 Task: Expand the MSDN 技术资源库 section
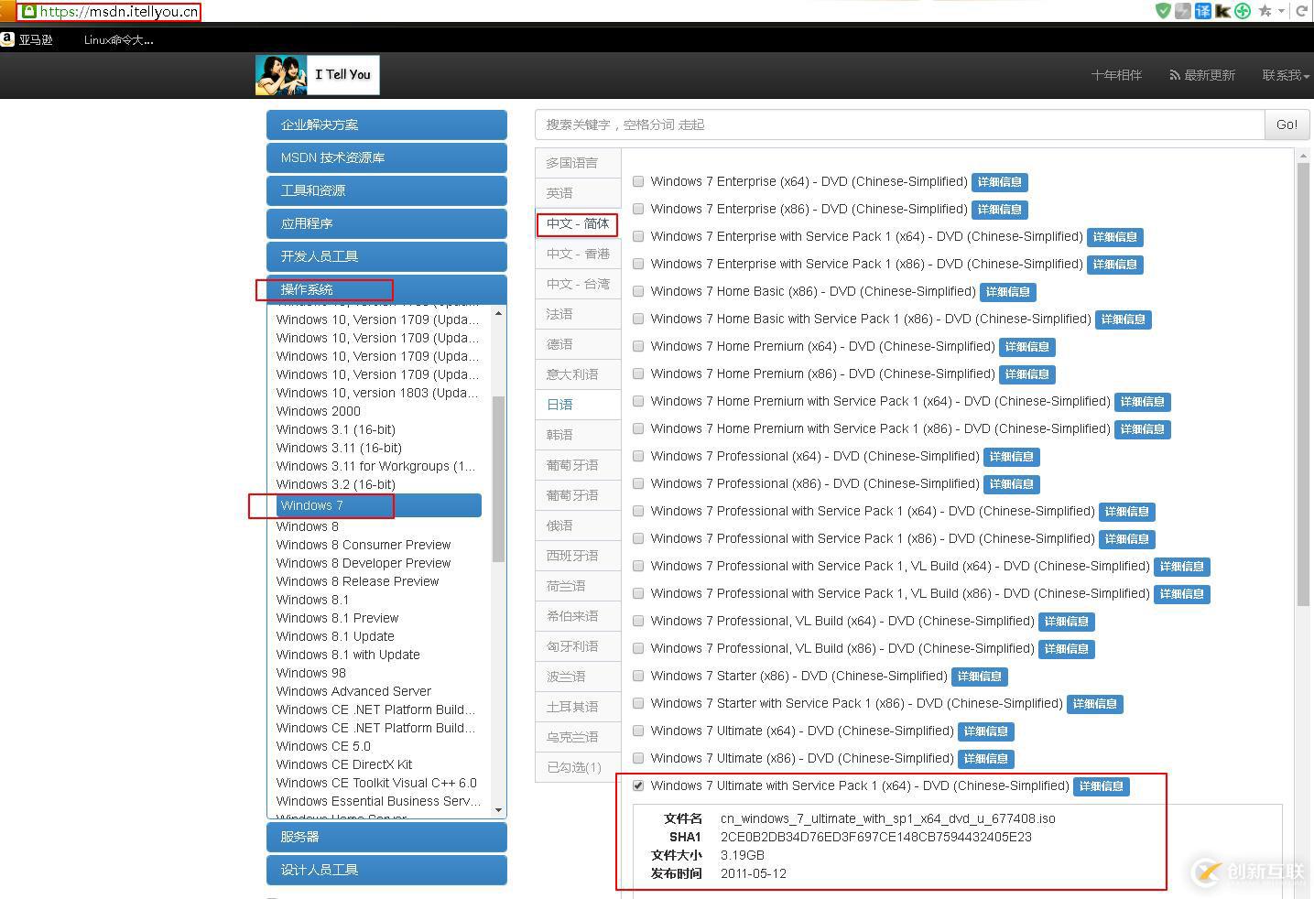click(x=386, y=158)
